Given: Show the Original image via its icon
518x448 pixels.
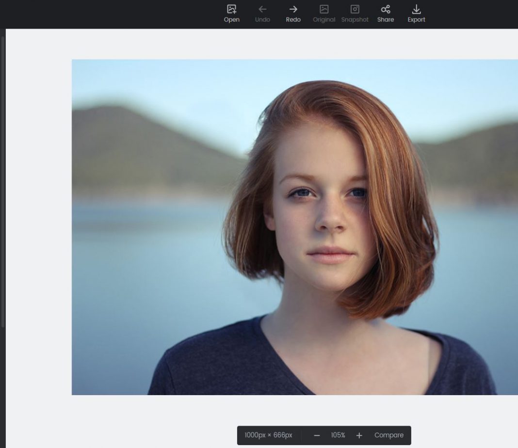Looking at the screenshot, I should pos(324,9).
